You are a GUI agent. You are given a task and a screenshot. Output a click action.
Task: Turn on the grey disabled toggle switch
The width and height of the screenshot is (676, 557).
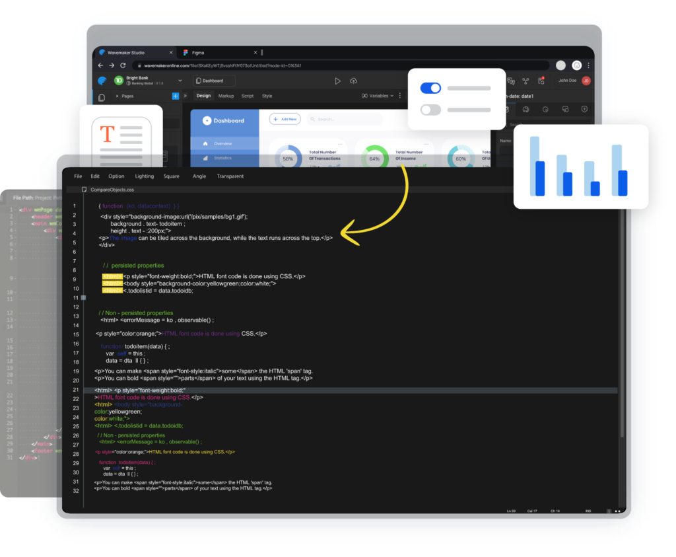[x=430, y=110]
